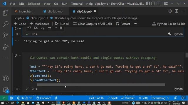
Task: Restart the notebook kernel
Action: (x=123, y=24)
